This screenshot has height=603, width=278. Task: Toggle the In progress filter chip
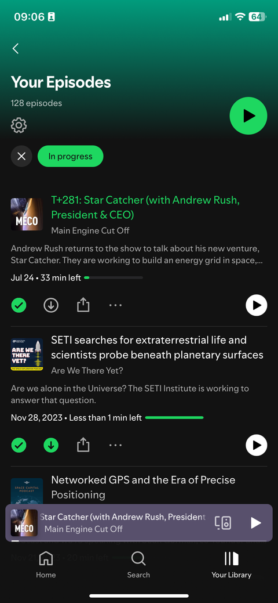click(x=70, y=156)
